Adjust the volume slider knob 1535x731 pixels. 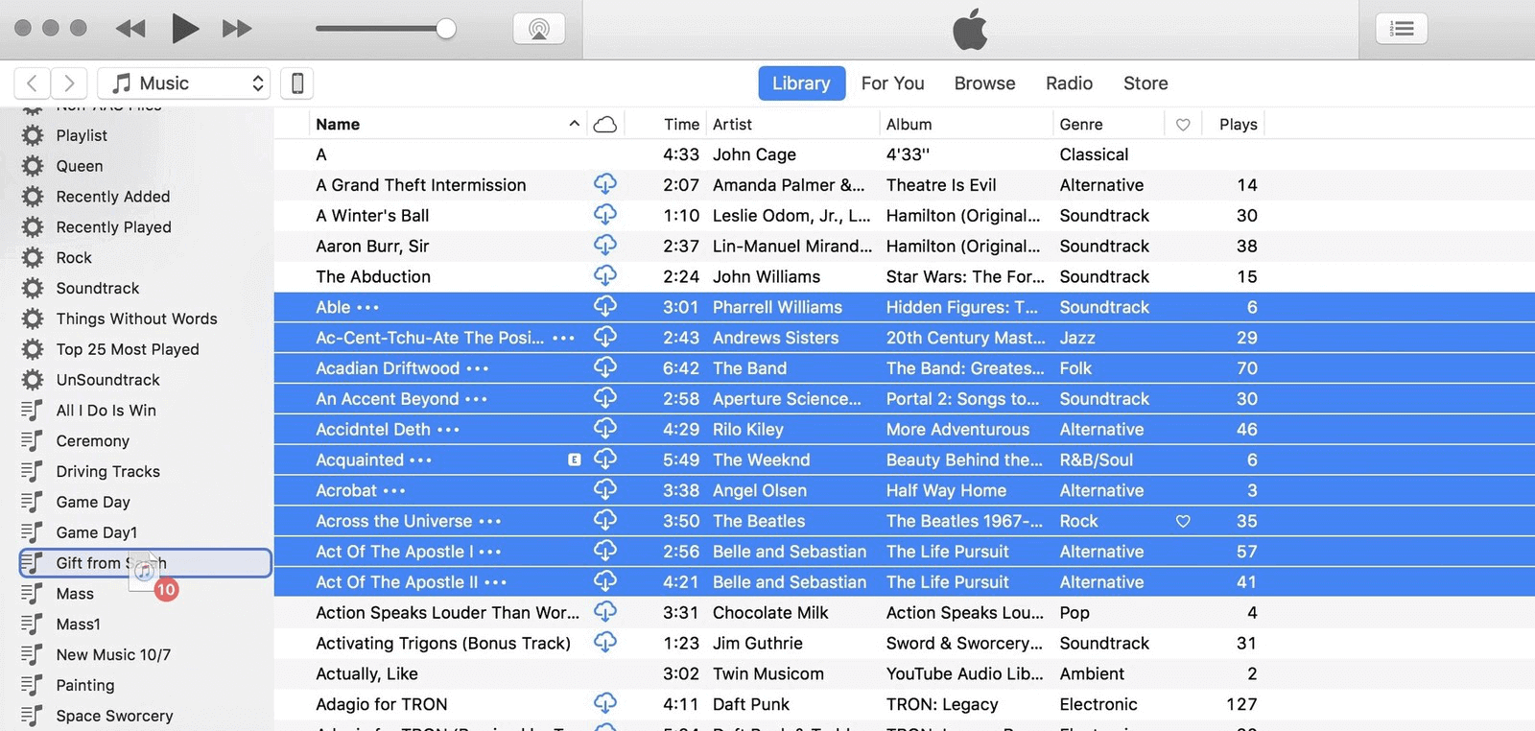(446, 29)
